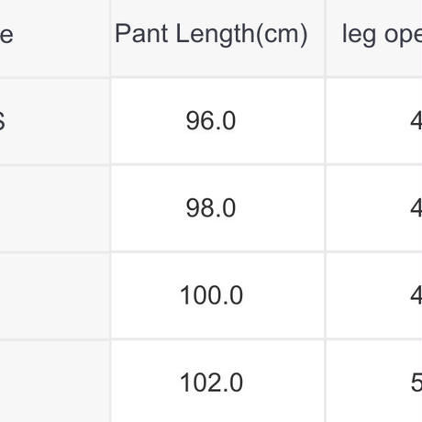Select the 102.0 pant length cell
The image size is (422, 422).
pos(217,382)
